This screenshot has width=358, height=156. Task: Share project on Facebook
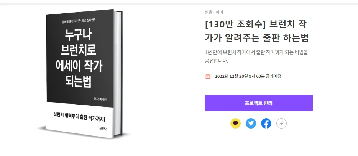[x=266, y=124]
